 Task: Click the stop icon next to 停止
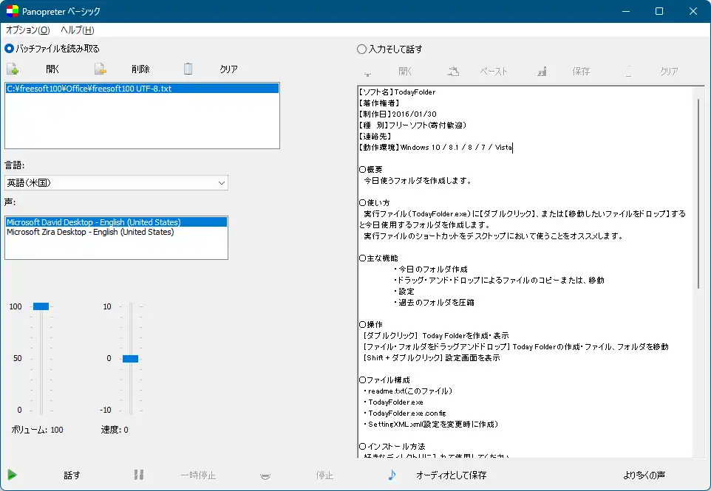pyautogui.click(x=265, y=475)
